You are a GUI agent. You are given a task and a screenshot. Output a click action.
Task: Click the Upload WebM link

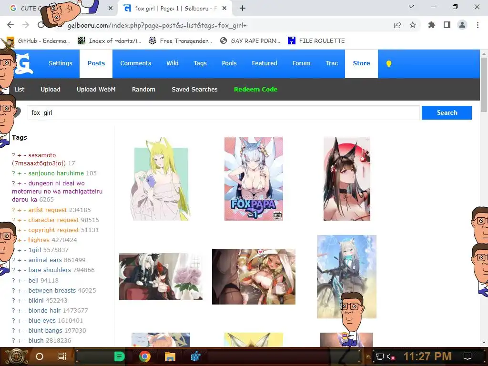[x=96, y=89]
